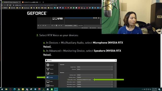The height and width of the screenshot is (91, 162).
Task: Show hidden system tray icons chevron
Action: (x=142, y=89)
